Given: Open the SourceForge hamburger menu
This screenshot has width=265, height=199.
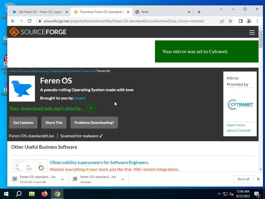Looking at the screenshot, I should (252, 32).
